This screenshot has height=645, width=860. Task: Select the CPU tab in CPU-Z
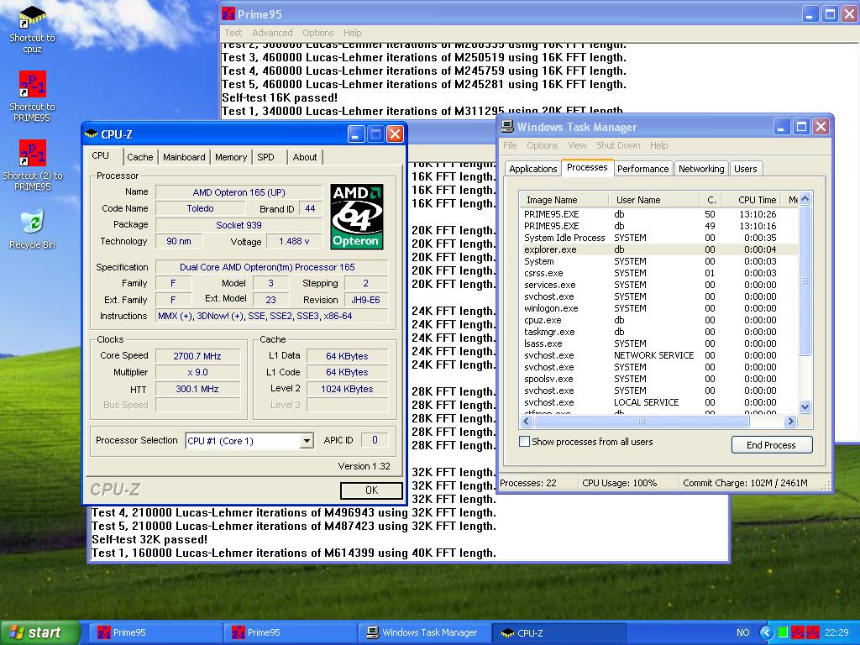[101, 155]
